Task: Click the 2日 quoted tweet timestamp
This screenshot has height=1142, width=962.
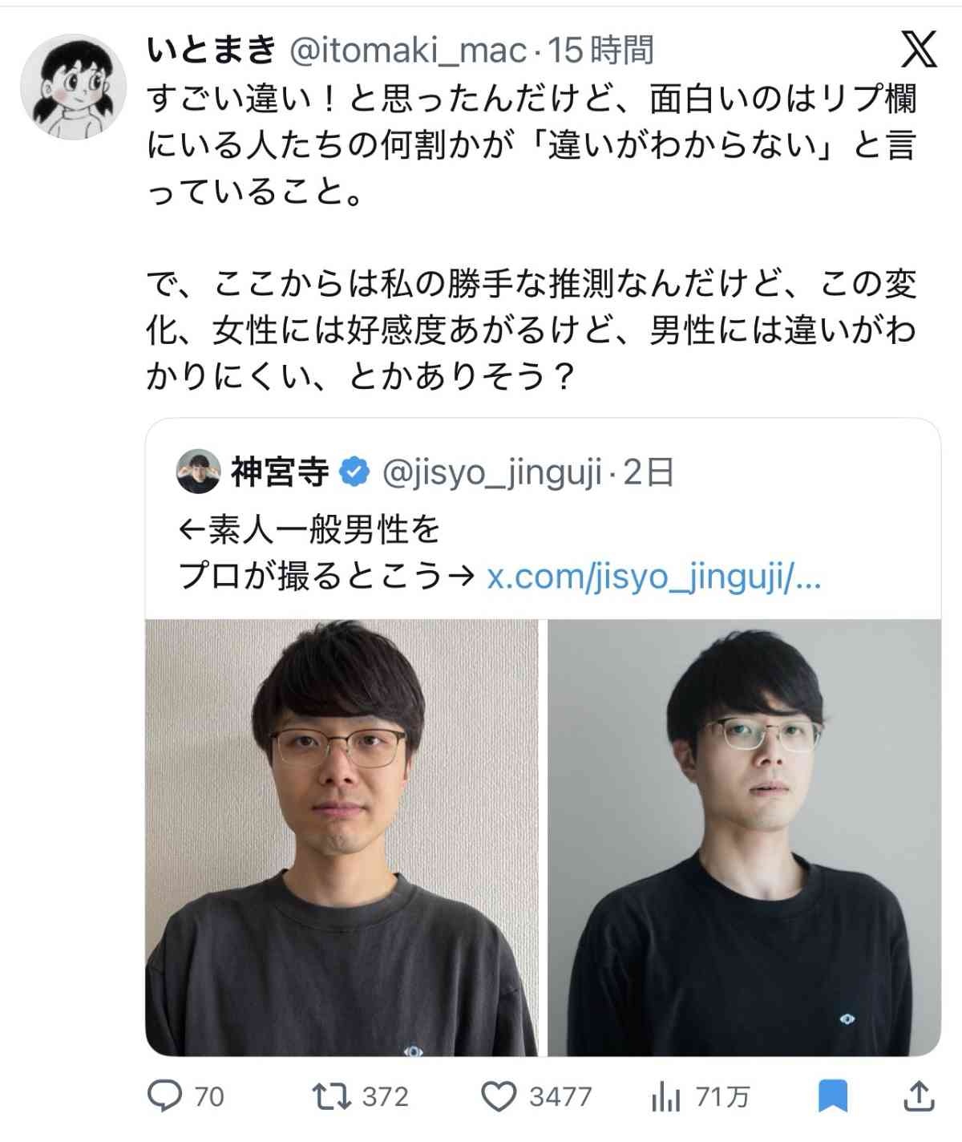Action: [x=648, y=473]
